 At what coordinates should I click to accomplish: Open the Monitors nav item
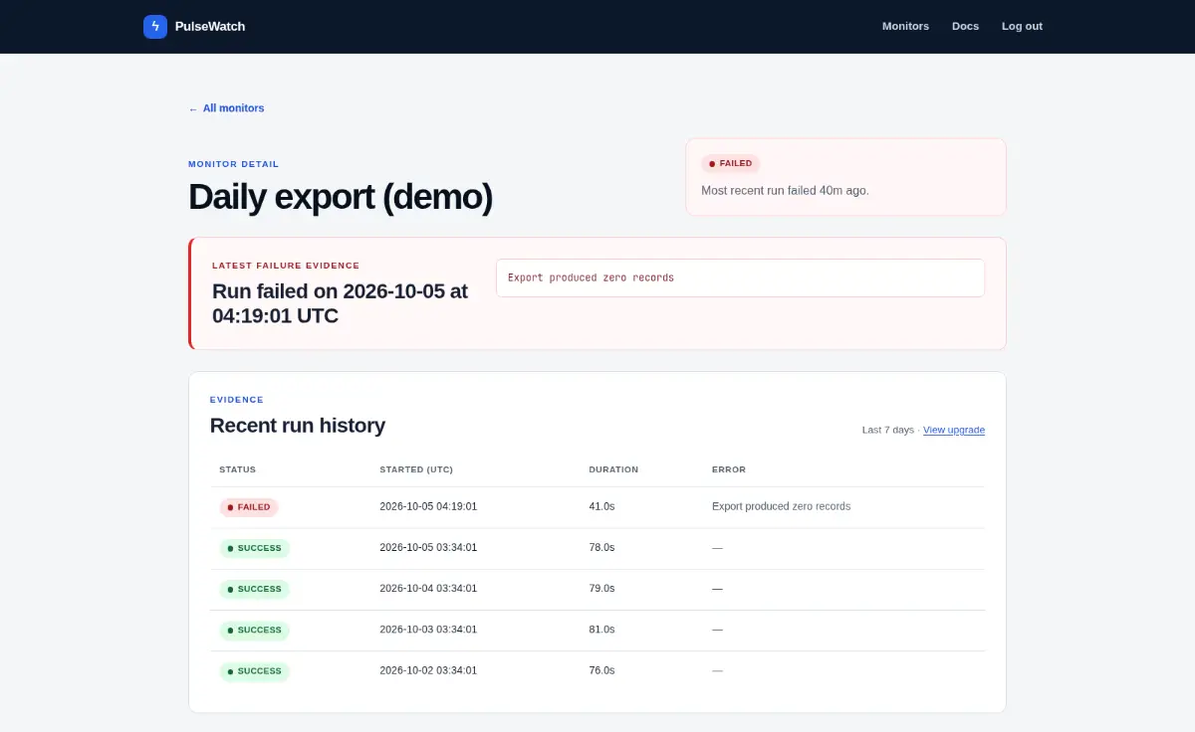pos(905,27)
